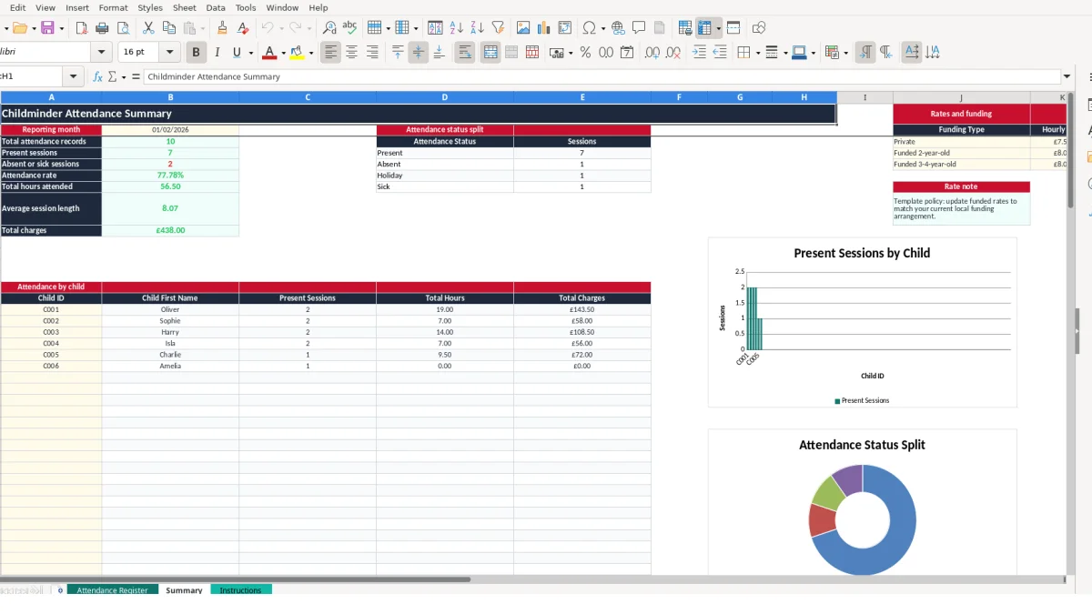Open Find and Replace icon
1092x614 pixels.
329,28
